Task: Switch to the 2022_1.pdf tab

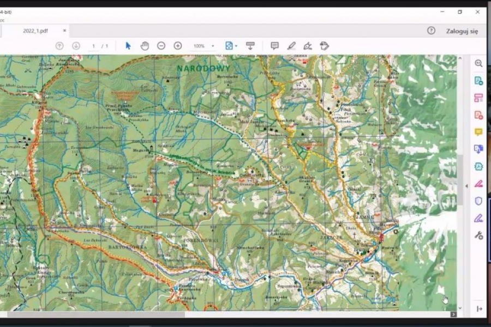Action: tap(35, 31)
